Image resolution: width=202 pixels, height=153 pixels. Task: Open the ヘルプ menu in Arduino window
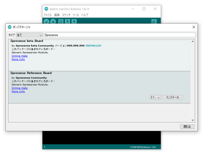85,15
